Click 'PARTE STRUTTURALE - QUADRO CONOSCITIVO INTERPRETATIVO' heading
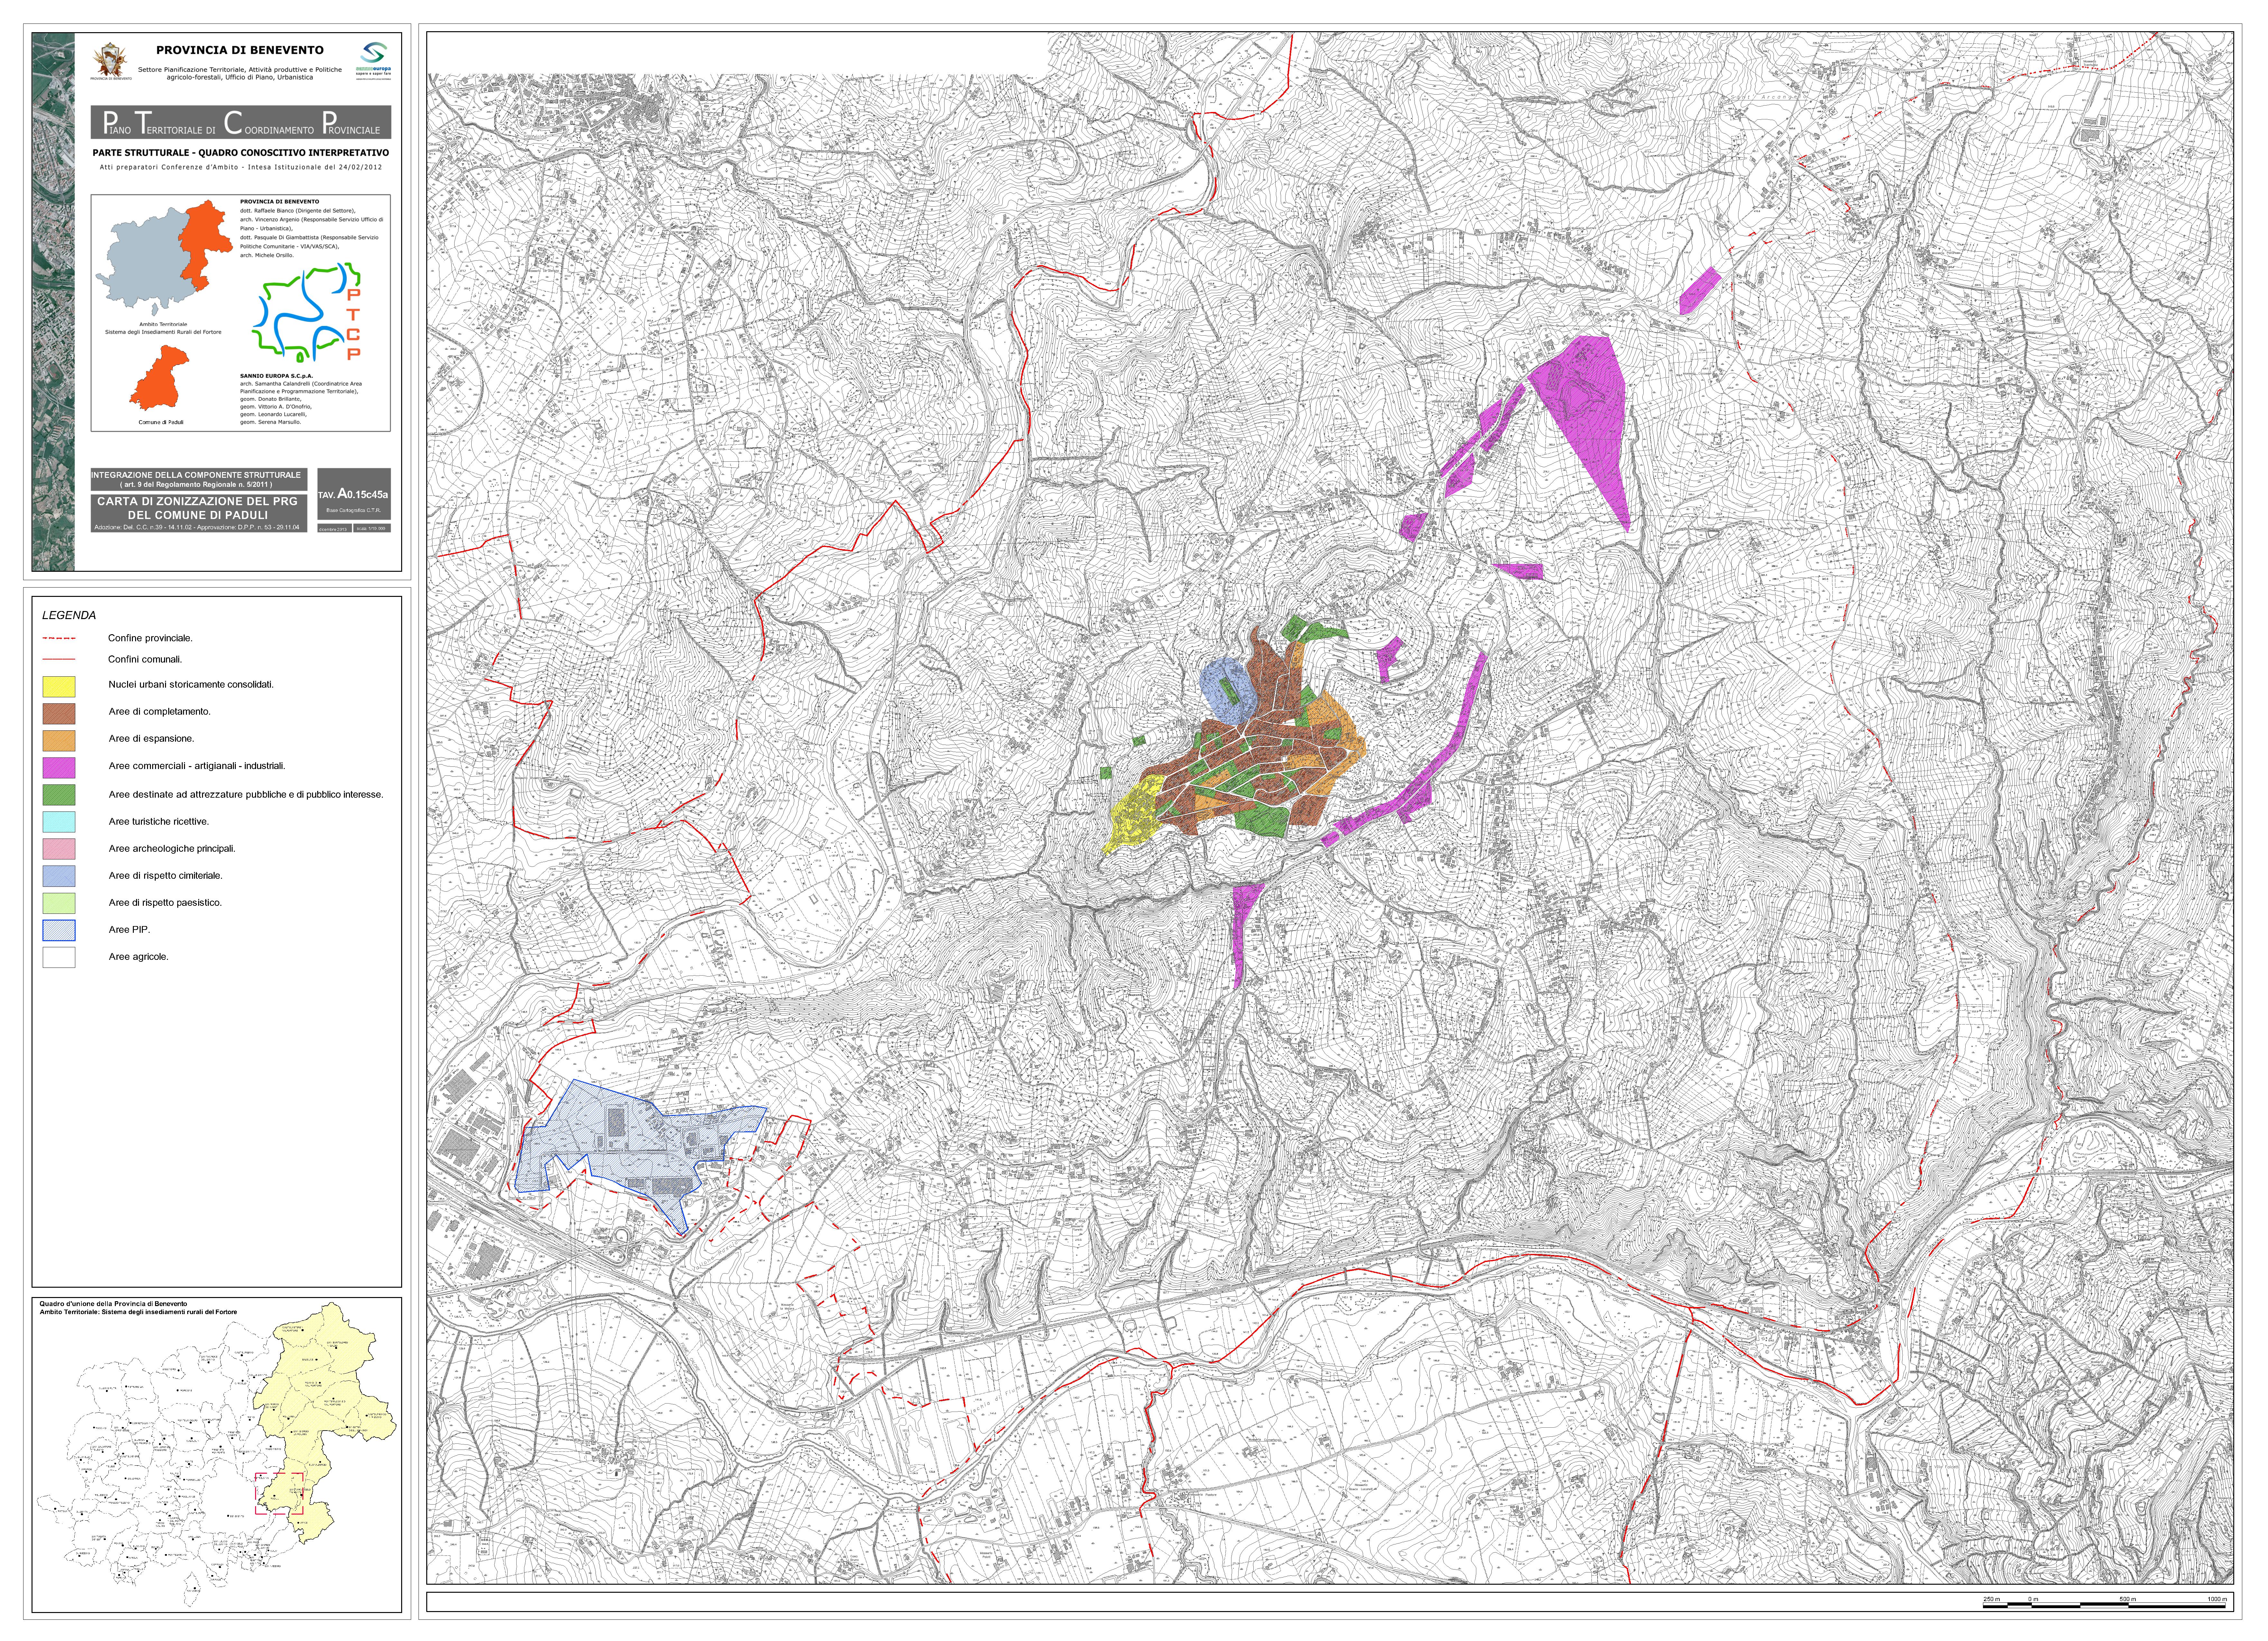 241,153
